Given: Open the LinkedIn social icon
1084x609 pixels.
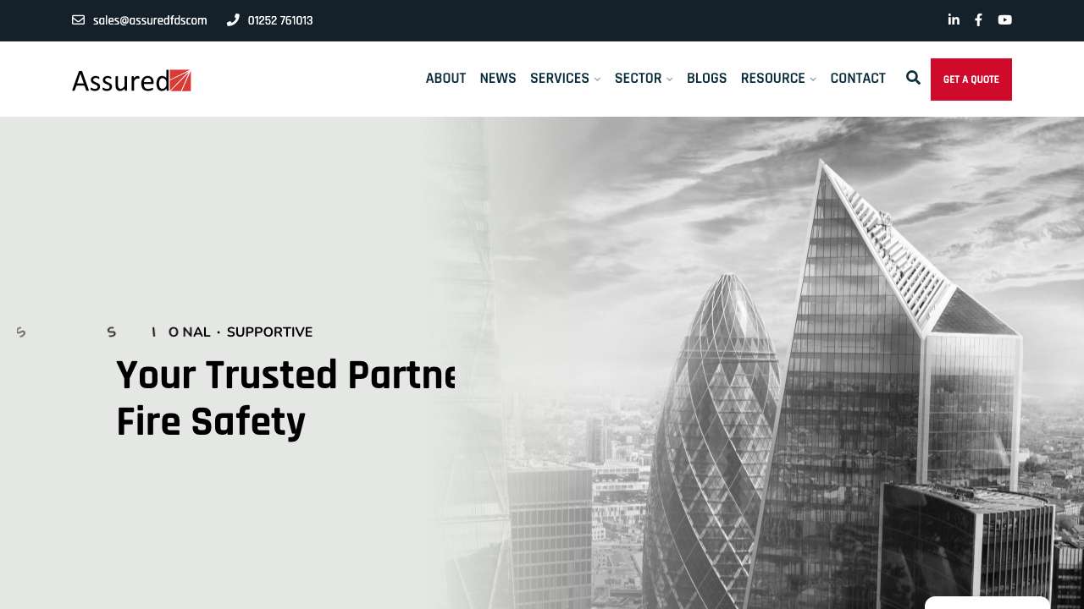Looking at the screenshot, I should (x=954, y=20).
